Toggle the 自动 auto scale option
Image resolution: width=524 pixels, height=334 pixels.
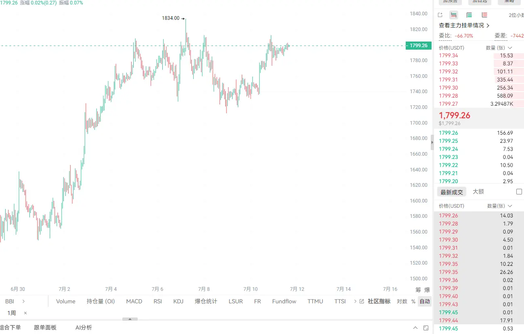425,301
